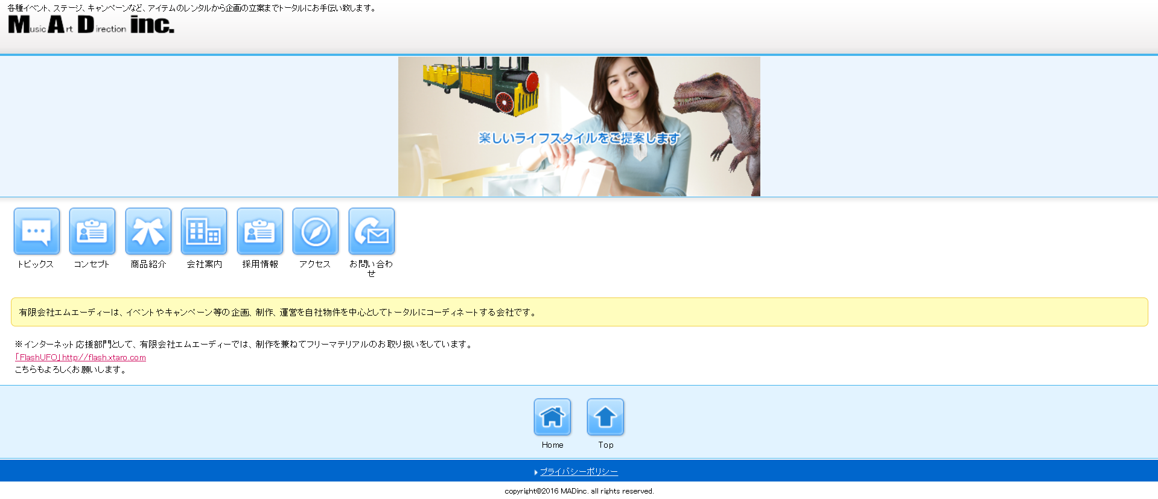Viewport: 1158px width, 499px height.
Task: Click the Top up-arrow icon
Action: coord(605,417)
